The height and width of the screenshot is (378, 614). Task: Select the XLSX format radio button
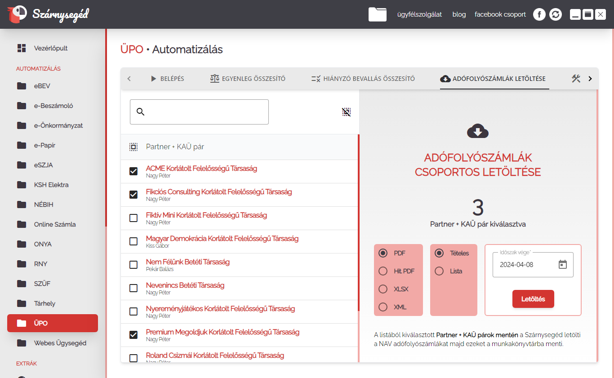point(383,289)
